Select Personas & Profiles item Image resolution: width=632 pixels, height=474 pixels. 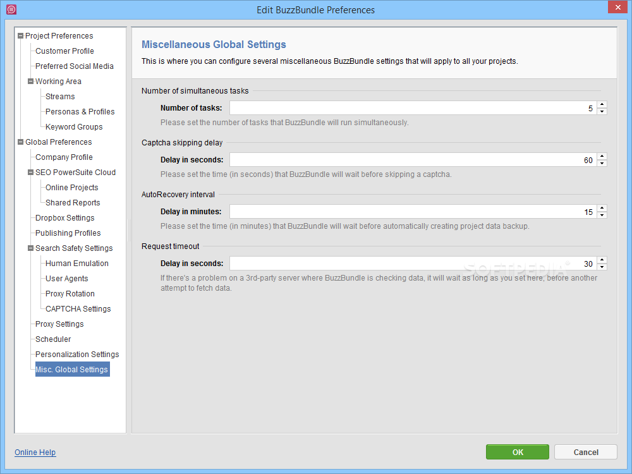pos(80,112)
